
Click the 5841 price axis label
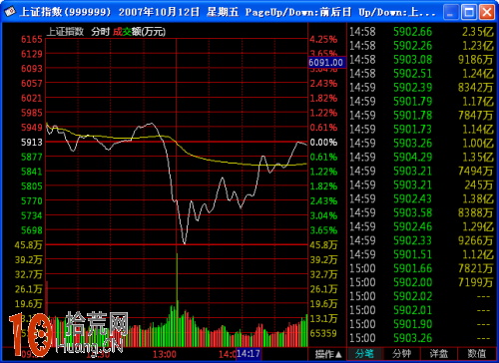[x=32, y=172]
